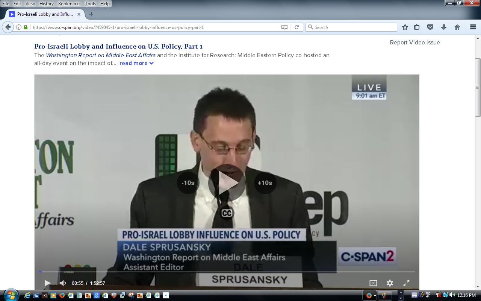
Task: Open a new browser tab
Action: click(91, 14)
